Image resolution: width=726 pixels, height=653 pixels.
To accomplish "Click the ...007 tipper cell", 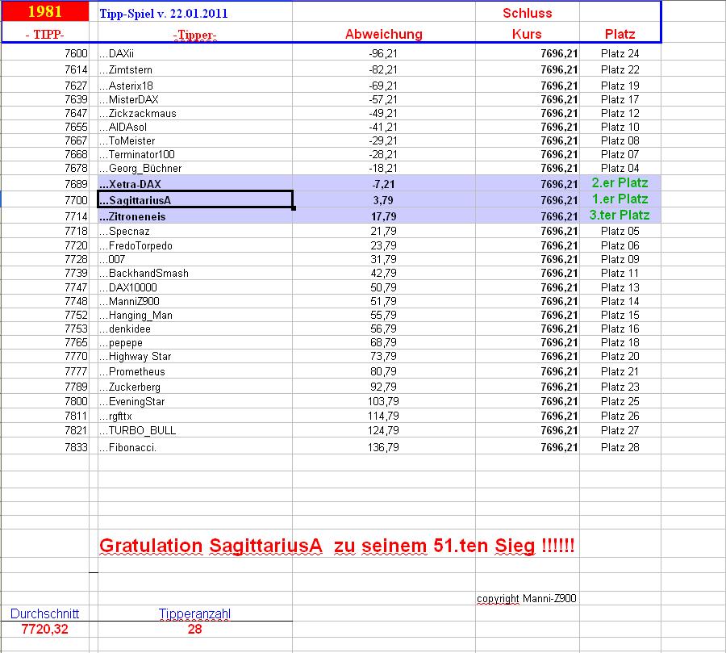I will click(195, 259).
